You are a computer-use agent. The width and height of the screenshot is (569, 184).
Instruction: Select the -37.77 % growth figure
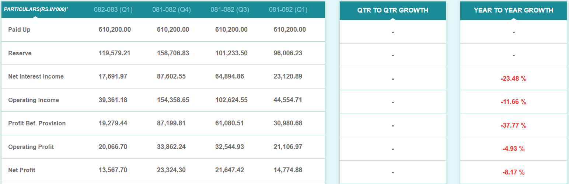513,125
